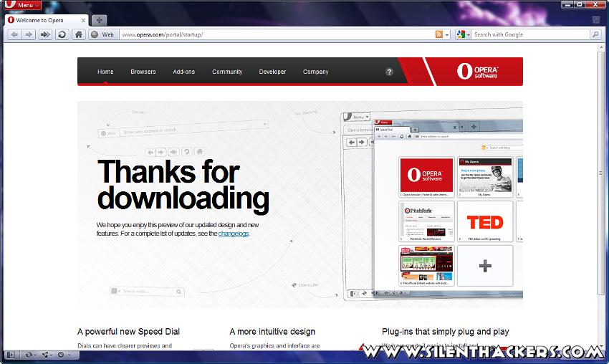Go back with the Back arrow
Viewport: 609px width, 364px height.
(x=15, y=34)
